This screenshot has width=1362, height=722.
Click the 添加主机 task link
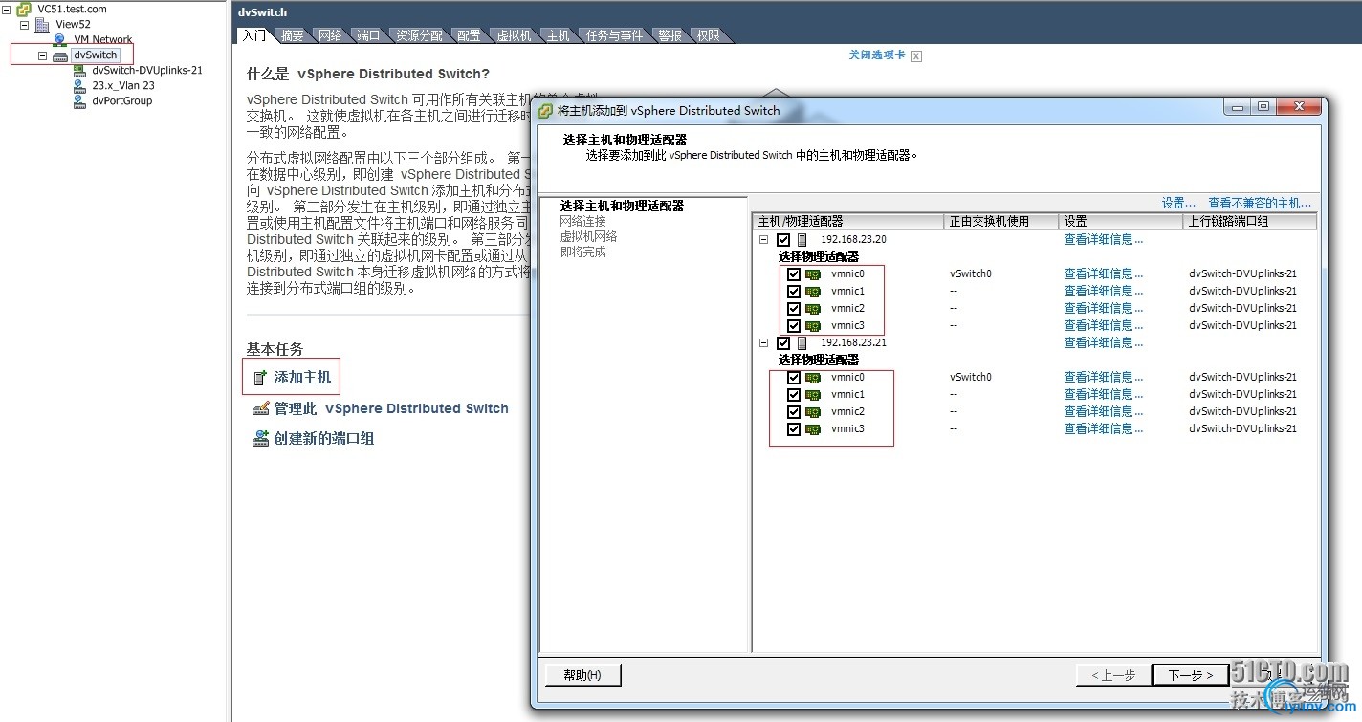coord(302,378)
